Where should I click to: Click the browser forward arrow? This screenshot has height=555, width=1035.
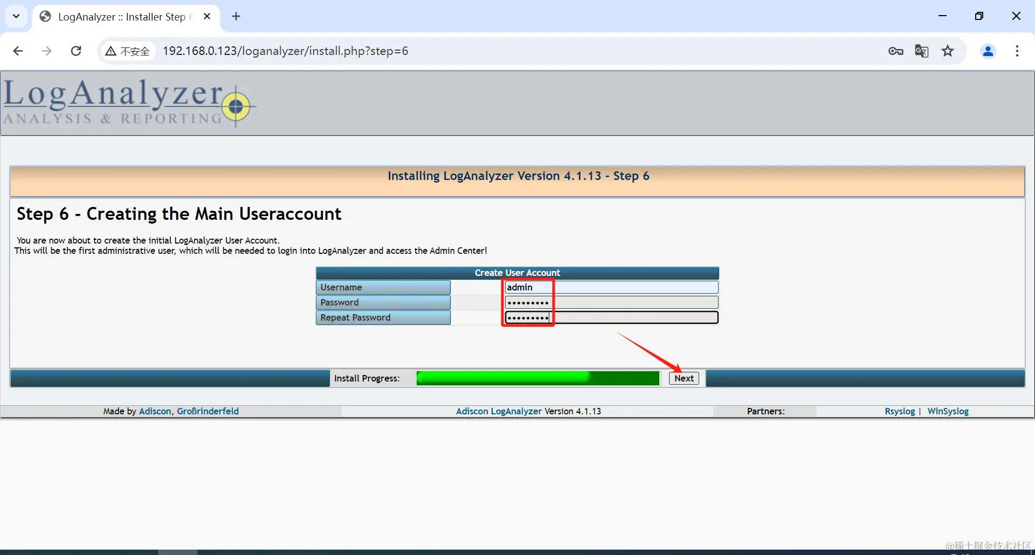click(47, 51)
